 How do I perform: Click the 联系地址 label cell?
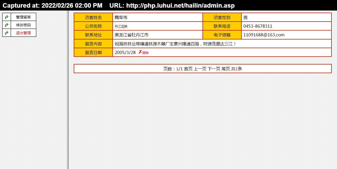(93, 35)
